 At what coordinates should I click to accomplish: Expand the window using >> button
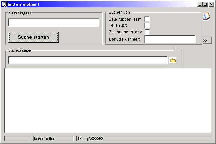pos(207,40)
